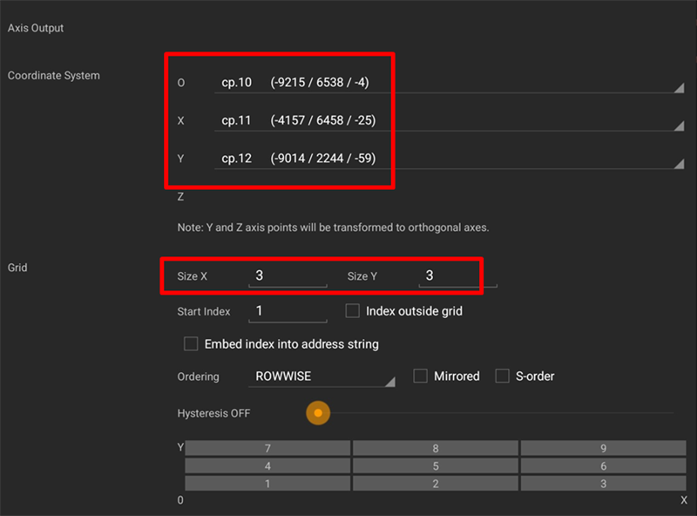The width and height of the screenshot is (697, 516).
Task: Click the Start Index input field
Action: tap(289, 311)
